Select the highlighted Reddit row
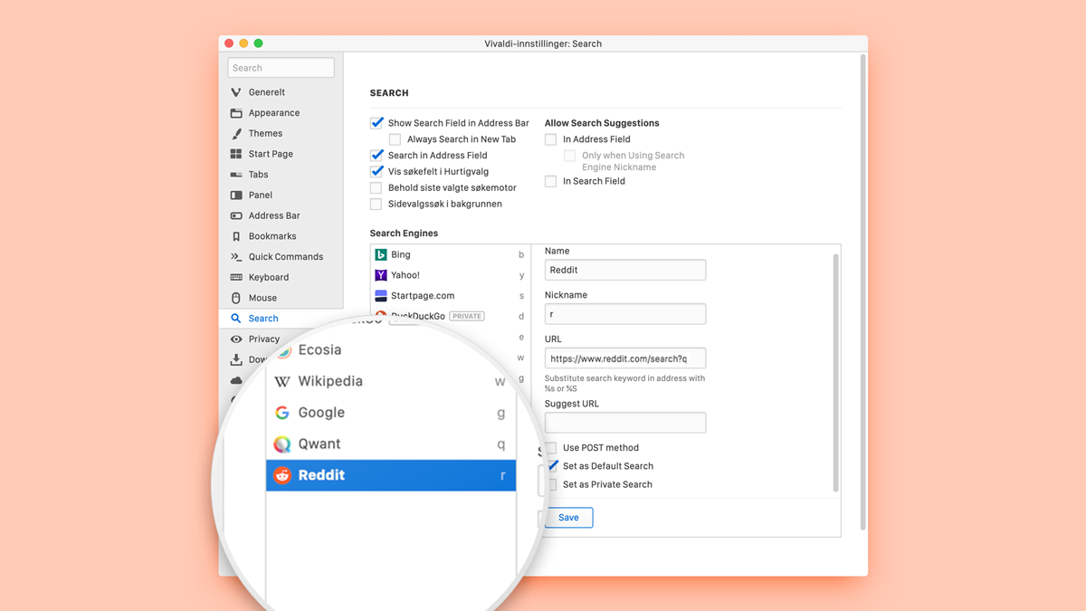The image size is (1086, 611). (391, 475)
